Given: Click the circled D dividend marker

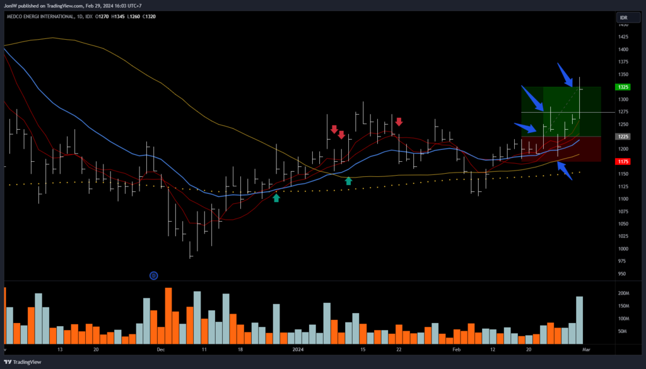Looking at the screenshot, I should point(153,275).
